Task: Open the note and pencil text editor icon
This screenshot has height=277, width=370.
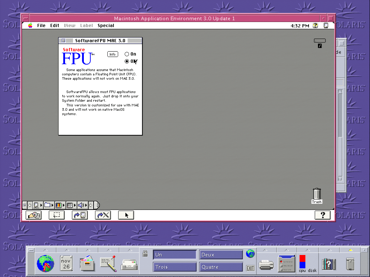Action: coord(108,263)
